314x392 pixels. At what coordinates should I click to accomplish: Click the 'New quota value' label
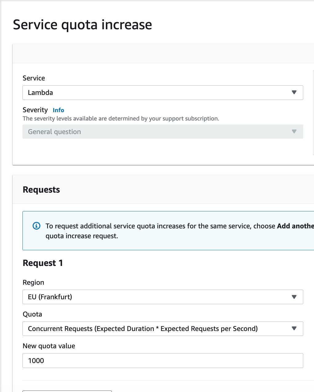pyautogui.click(x=49, y=346)
